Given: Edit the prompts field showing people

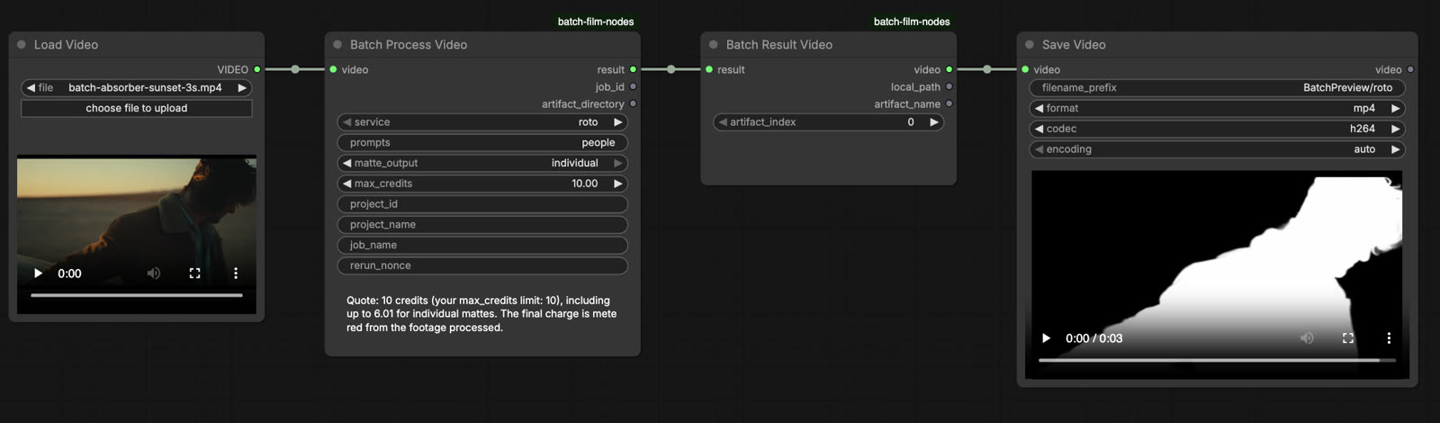Looking at the screenshot, I should [482, 142].
